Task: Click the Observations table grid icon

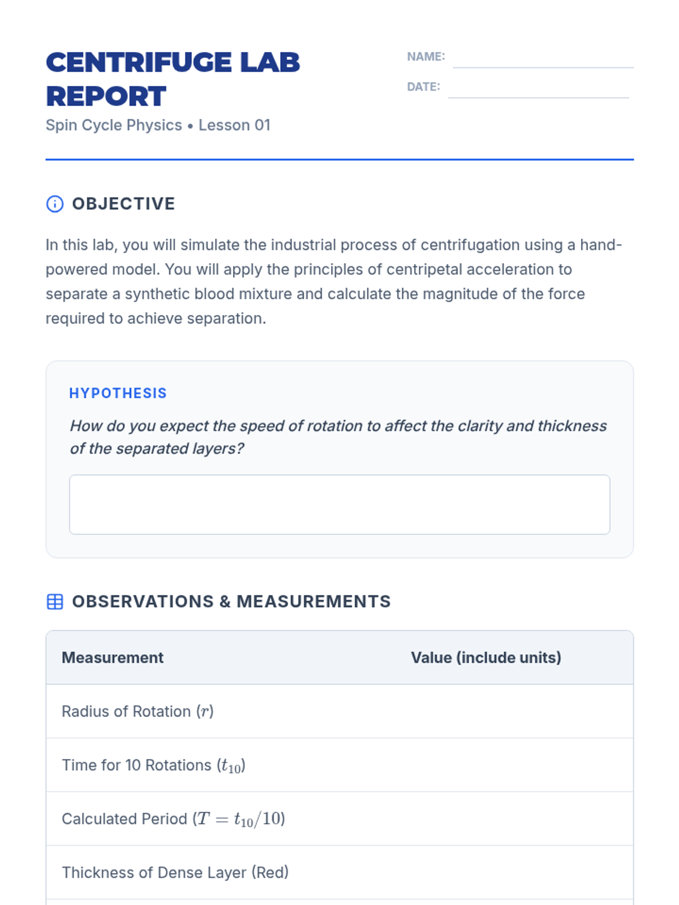Action: point(55,601)
